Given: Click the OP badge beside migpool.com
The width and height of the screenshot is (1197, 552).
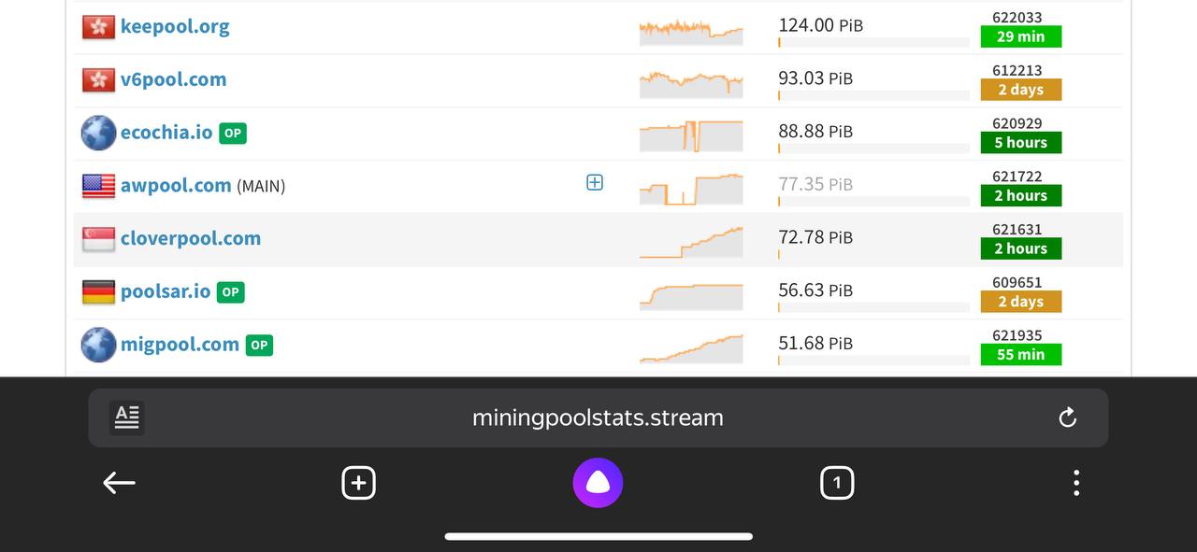Looking at the screenshot, I should tap(259, 345).
